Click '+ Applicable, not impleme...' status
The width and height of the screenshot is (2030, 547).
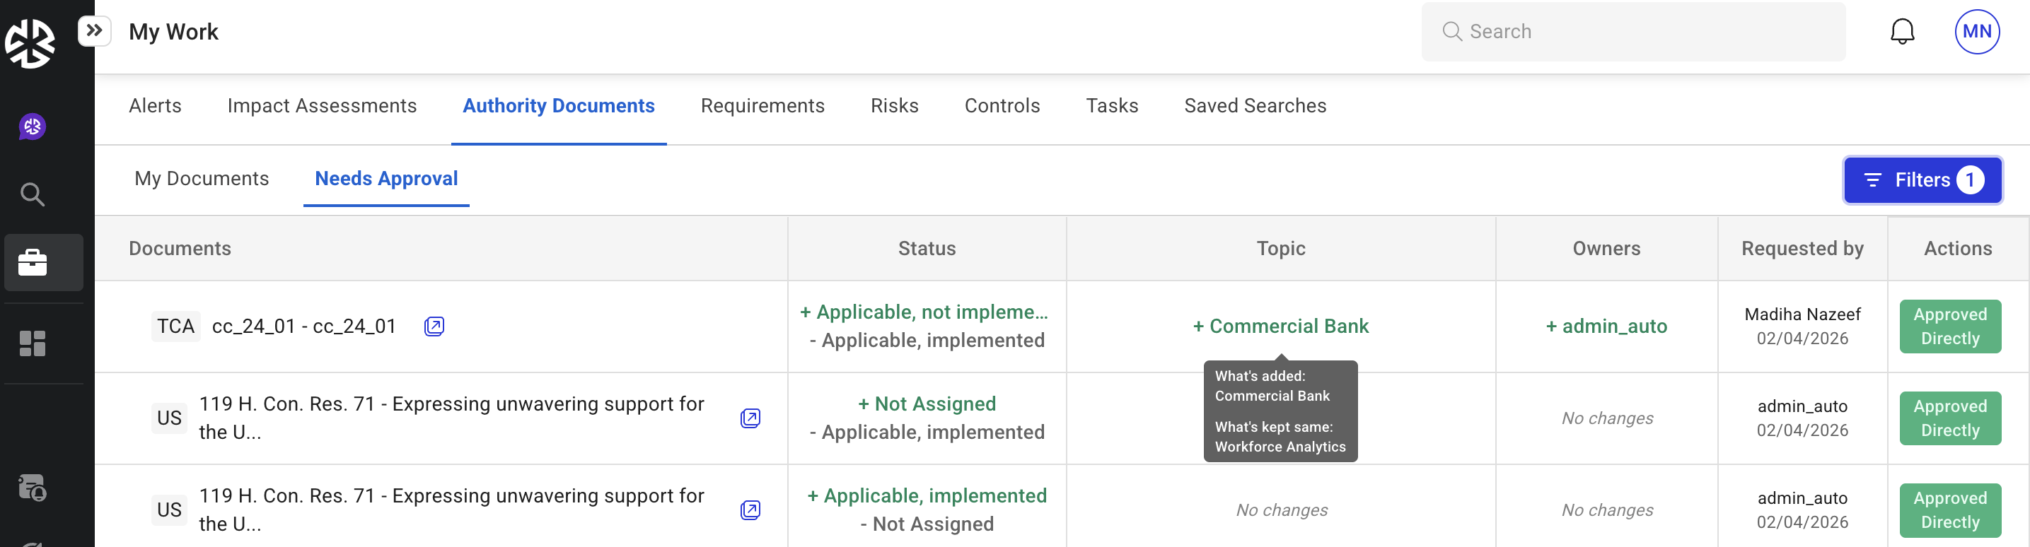coord(924,312)
